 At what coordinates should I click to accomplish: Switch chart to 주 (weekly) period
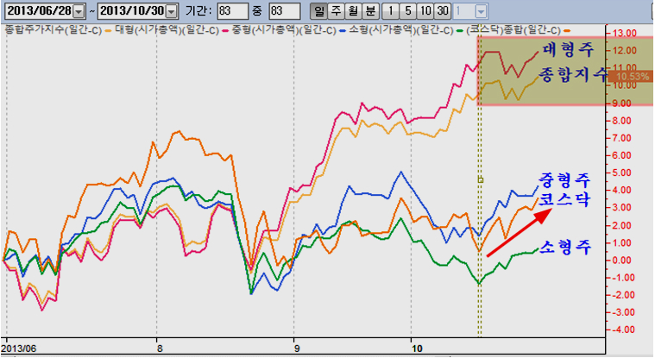coord(337,11)
